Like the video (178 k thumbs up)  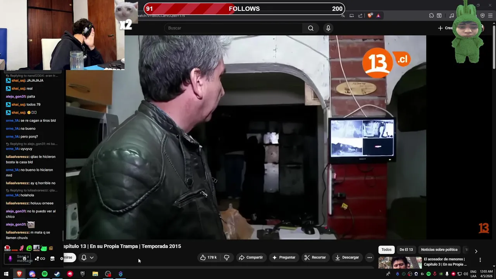[x=208, y=257]
